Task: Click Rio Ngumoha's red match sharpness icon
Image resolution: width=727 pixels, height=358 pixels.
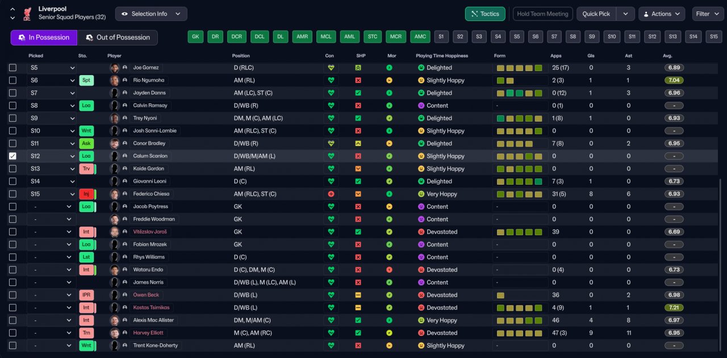Action: pyautogui.click(x=358, y=80)
